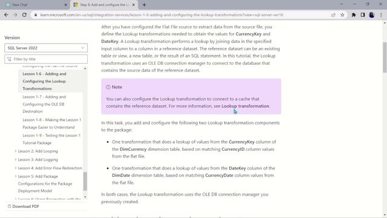Switch to the Step 6 Add and configure tab
Image resolution: width=387 pixels, height=218 pixels.
point(104,5)
